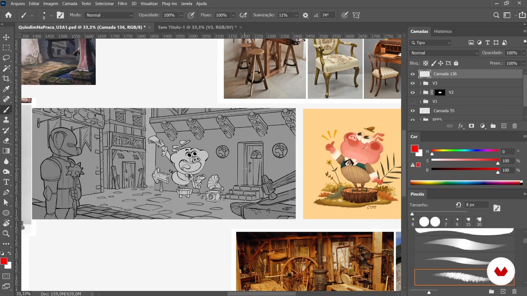Select the Lasso tool
This screenshot has height=296, width=527.
(x=6, y=58)
